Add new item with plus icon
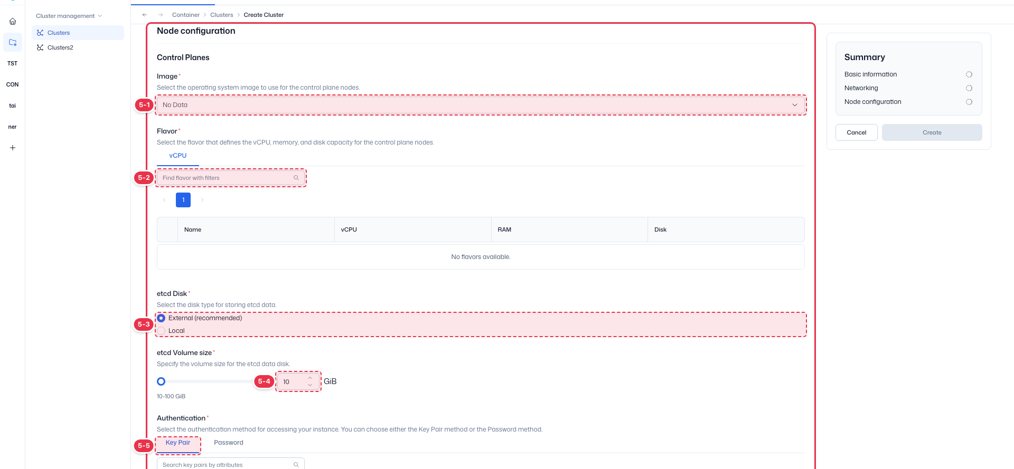The height and width of the screenshot is (469, 1014). (13, 148)
